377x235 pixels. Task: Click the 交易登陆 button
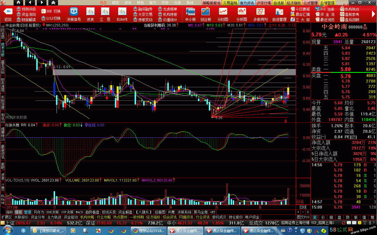coord(230,3)
